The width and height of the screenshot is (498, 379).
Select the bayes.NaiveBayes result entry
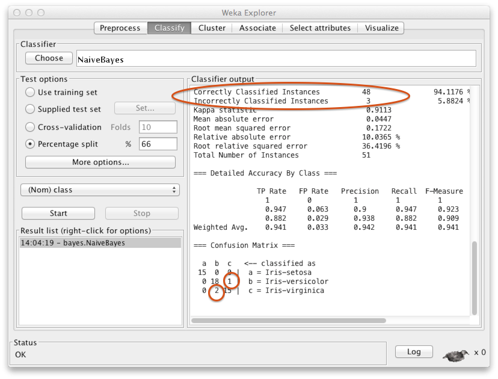click(x=100, y=243)
